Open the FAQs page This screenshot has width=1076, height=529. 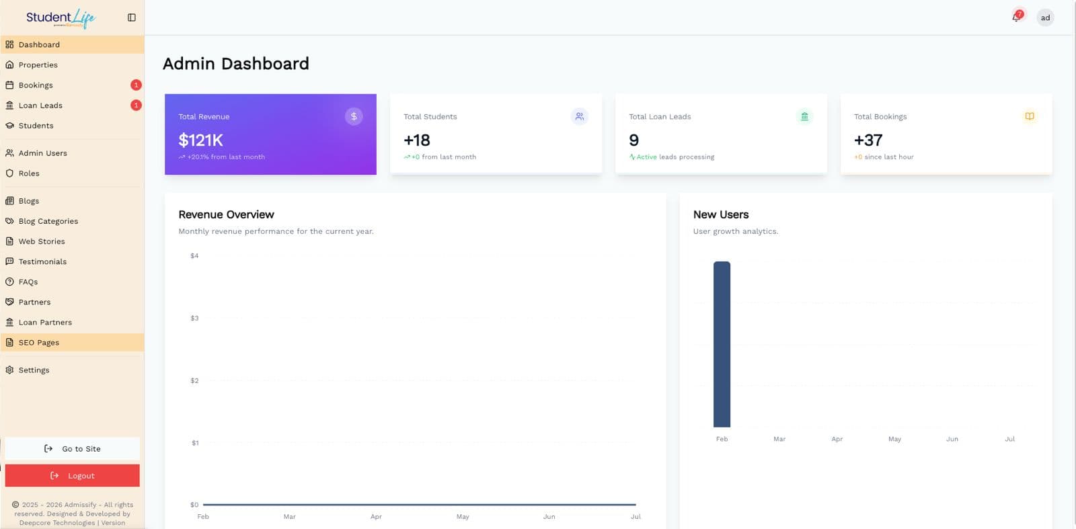coord(72,282)
